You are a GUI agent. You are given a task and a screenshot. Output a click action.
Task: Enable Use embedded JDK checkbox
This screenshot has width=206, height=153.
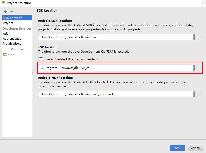pyautogui.click(x=41, y=59)
